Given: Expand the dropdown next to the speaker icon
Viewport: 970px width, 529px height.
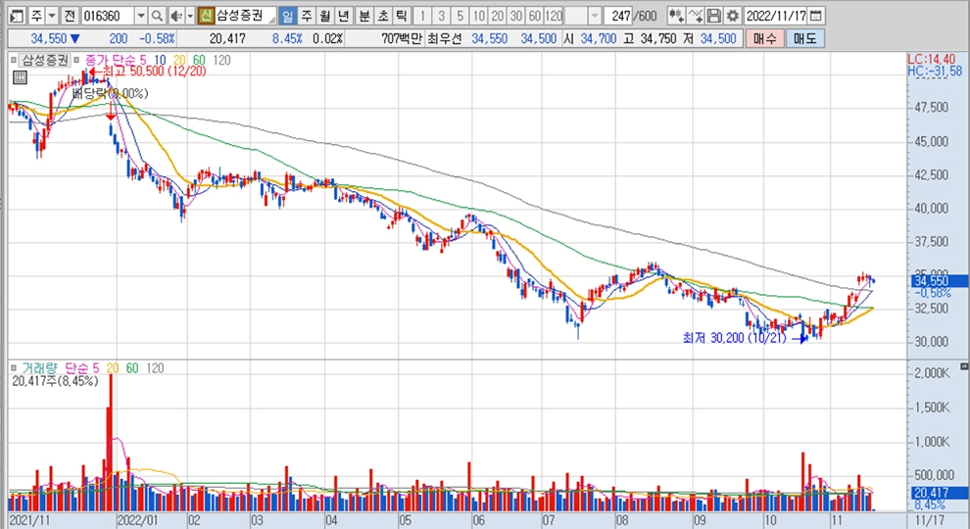Looking at the screenshot, I should click(x=188, y=16).
